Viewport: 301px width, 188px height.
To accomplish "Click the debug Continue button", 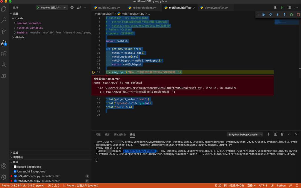I will pos(264,15).
